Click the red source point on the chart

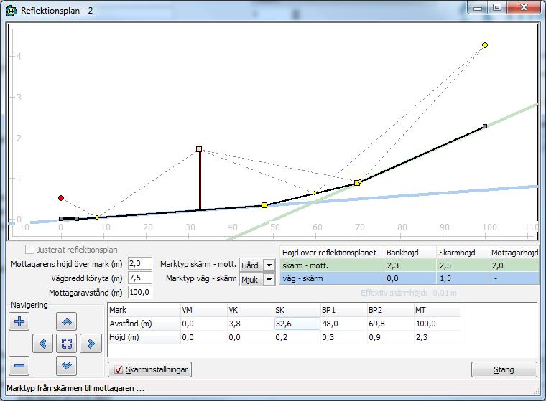(61, 198)
